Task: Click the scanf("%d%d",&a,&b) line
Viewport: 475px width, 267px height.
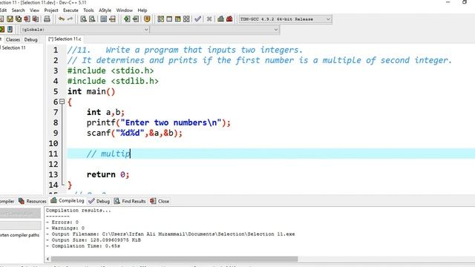Action: [134, 133]
